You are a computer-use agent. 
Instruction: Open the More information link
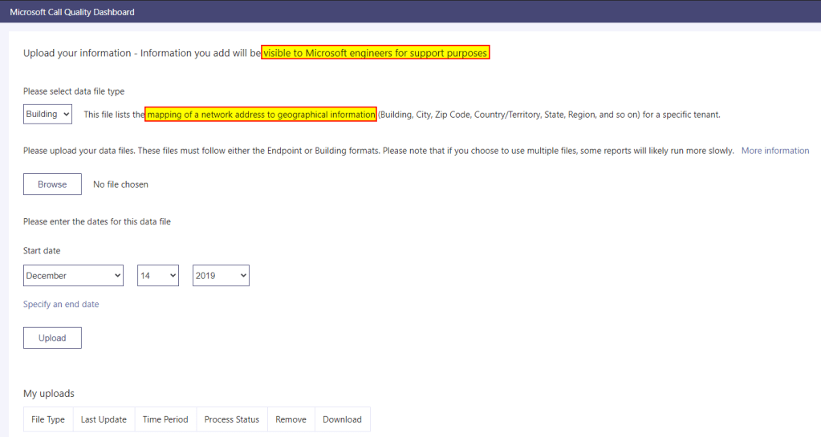[x=774, y=151]
